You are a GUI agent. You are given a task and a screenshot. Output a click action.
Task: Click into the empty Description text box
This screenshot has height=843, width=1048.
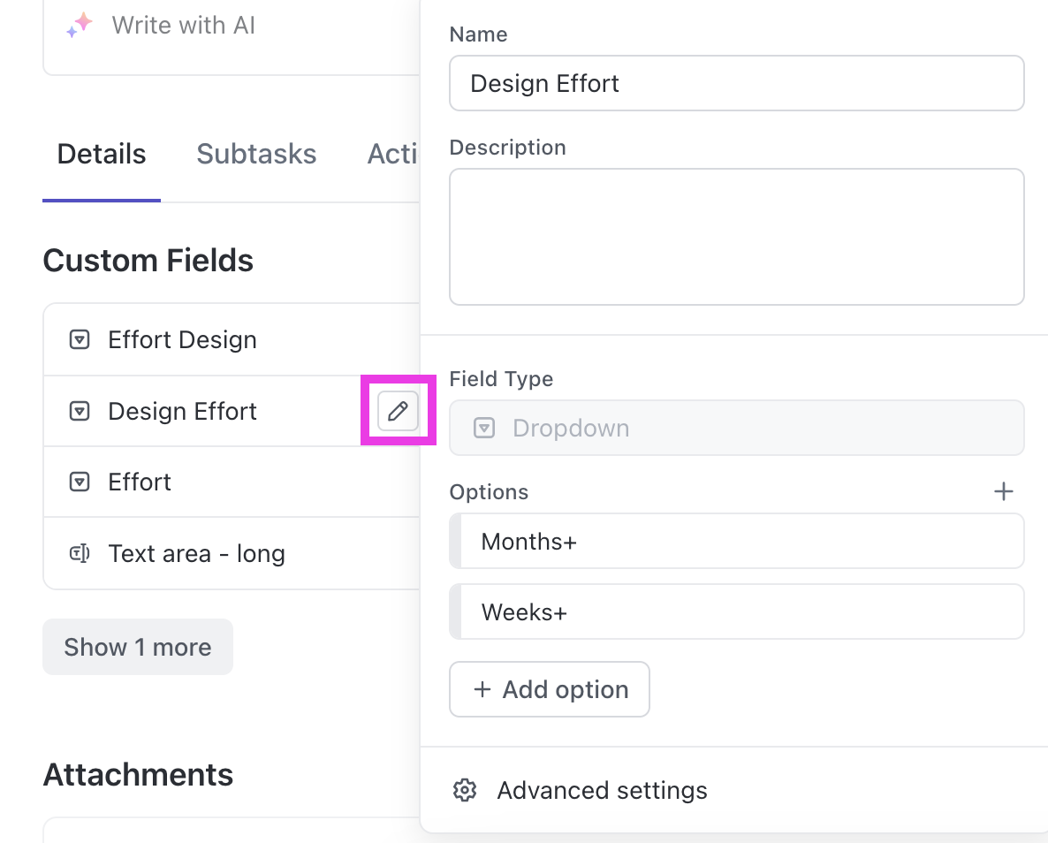736,237
